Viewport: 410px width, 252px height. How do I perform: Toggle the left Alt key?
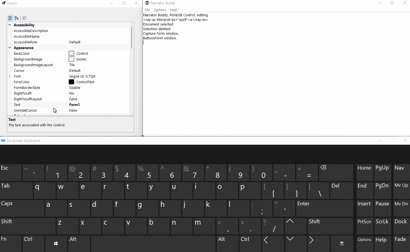coord(79,244)
